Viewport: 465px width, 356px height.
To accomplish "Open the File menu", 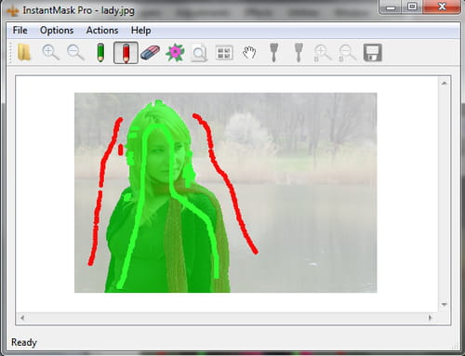I will [20, 31].
